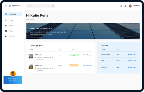Screen dimensions: 144x92
Task: Click the Log out icon
Action: click(6, 36)
